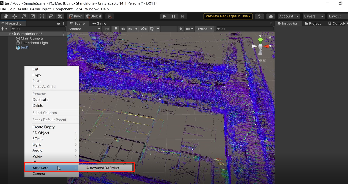This screenshot has height=184, width=348.
Task: Open the Account dropdown
Action: pyautogui.click(x=289, y=16)
